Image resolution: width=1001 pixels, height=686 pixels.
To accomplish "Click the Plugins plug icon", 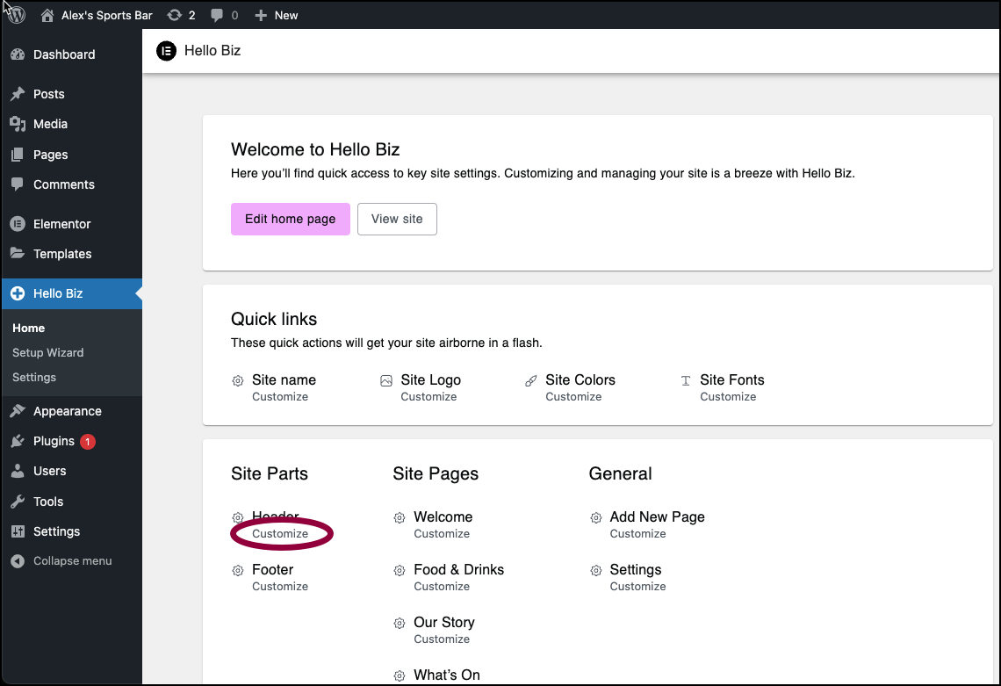I will tap(18, 441).
